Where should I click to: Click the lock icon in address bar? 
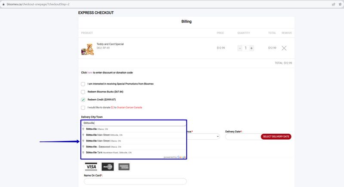pos(3,4)
